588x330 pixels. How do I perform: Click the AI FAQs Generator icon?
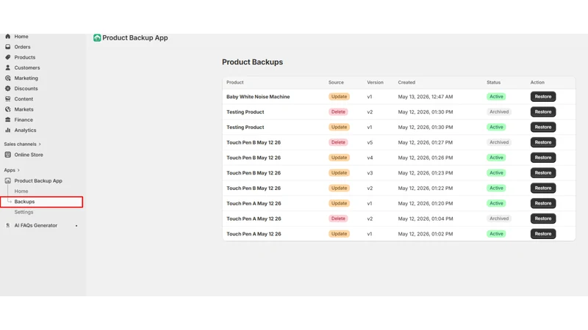click(x=7, y=225)
